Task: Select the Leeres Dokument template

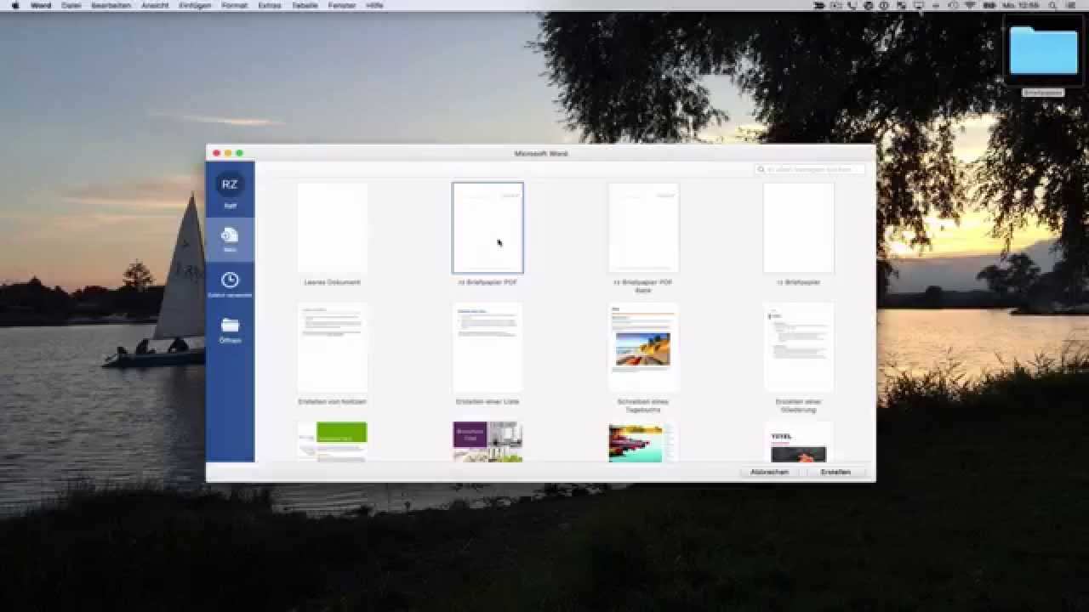Action: [x=333, y=228]
